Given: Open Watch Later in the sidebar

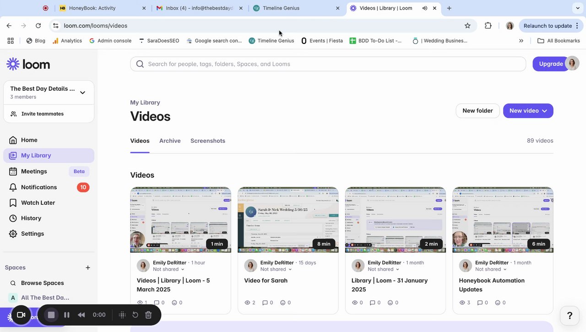Looking at the screenshot, I should [49, 203].
